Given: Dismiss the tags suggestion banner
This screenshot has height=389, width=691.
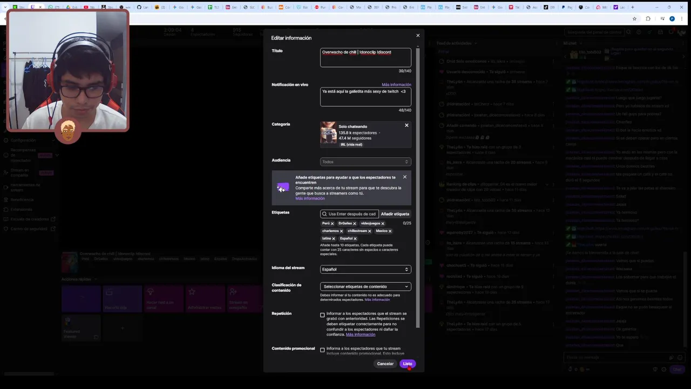Looking at the screenshot, I should point(404,177).
